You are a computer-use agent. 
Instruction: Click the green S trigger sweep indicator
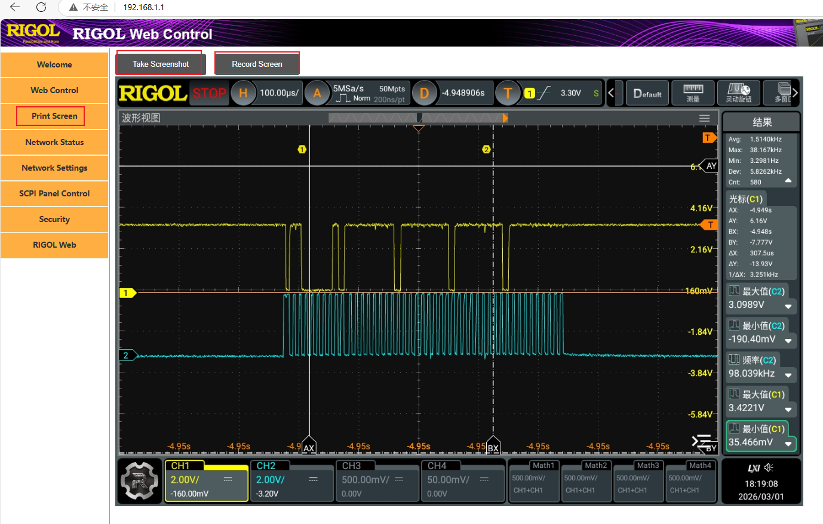pos(595,93)
